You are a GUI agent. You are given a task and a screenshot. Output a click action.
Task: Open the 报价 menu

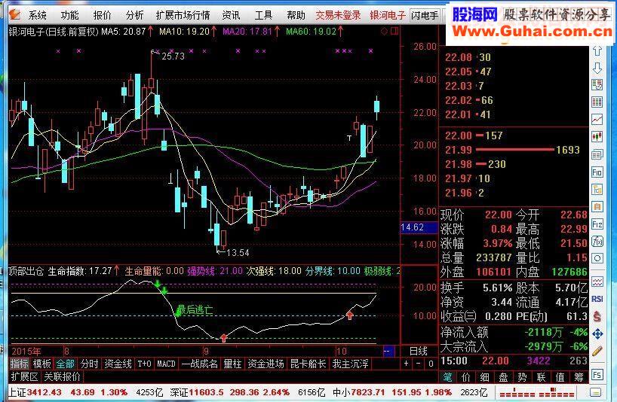103,15
